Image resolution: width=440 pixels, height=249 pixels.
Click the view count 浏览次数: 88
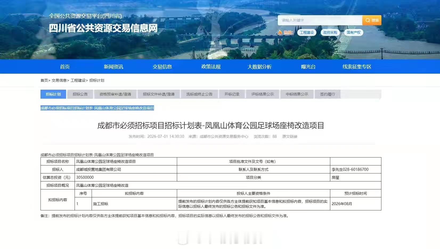[265, 136]
